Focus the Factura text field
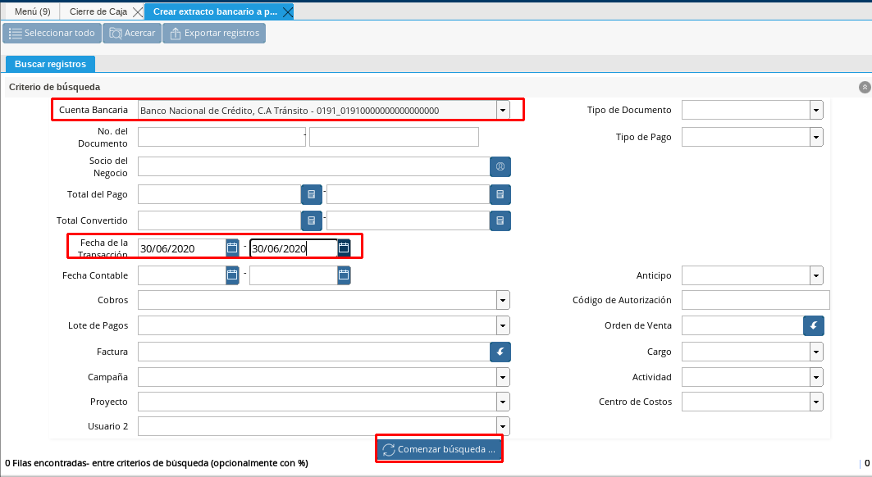The image size is (872, 477). coord(313,352)
